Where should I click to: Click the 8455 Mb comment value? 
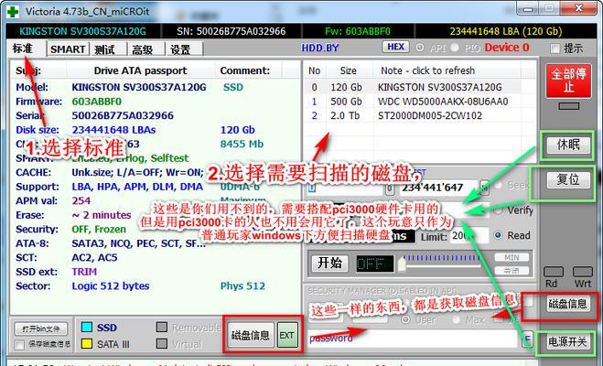242,145
